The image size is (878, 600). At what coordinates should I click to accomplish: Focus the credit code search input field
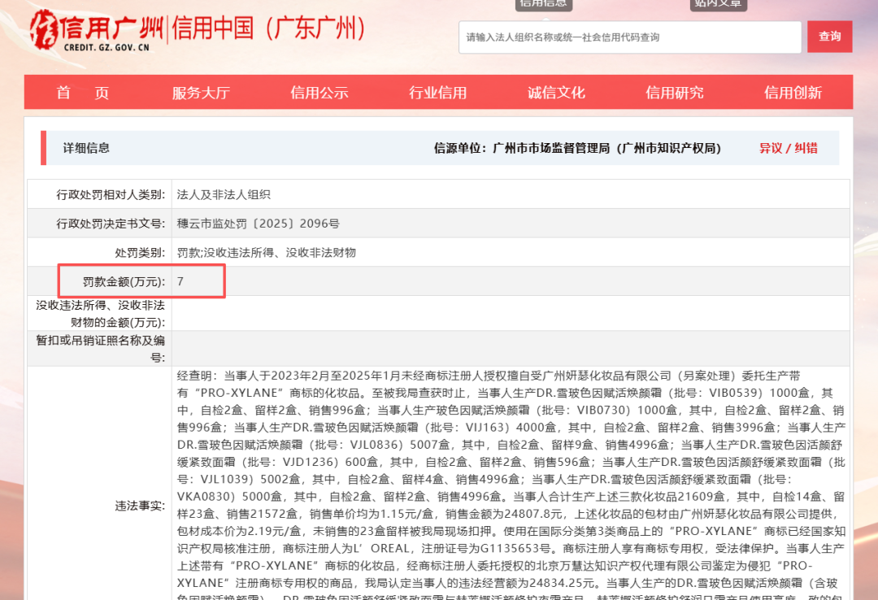tap(630, 37)
